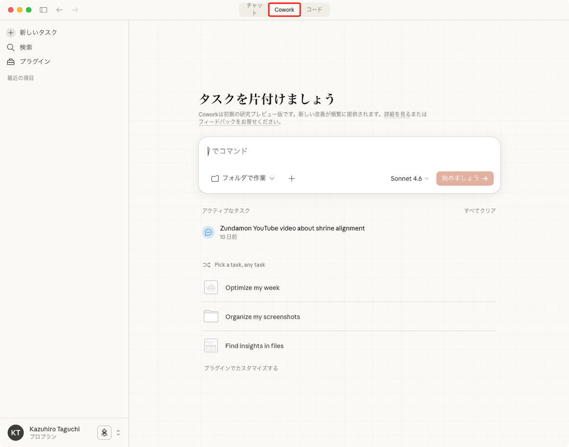
Task: Click the plus icon beside 新しいタスク
Action: pyautogui.click(x=10, y=33)
